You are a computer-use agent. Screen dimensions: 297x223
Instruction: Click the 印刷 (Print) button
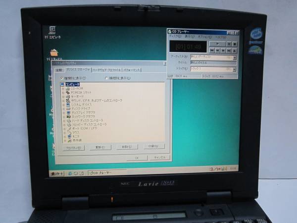[x=154, y=146]
